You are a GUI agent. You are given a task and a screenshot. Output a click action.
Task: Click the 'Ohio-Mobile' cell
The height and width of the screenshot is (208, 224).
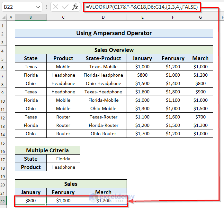point(103,109)
